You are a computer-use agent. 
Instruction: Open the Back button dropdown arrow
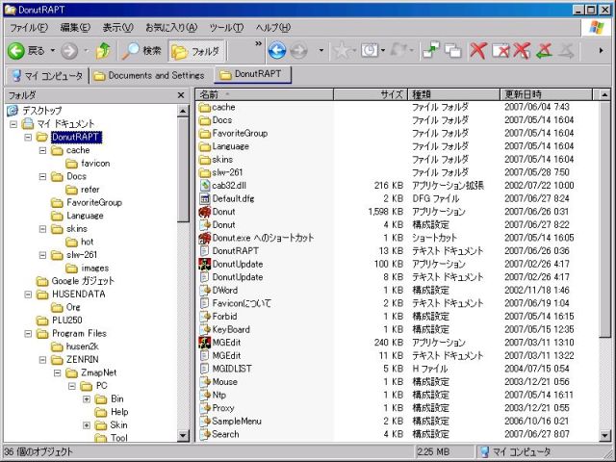52,51
